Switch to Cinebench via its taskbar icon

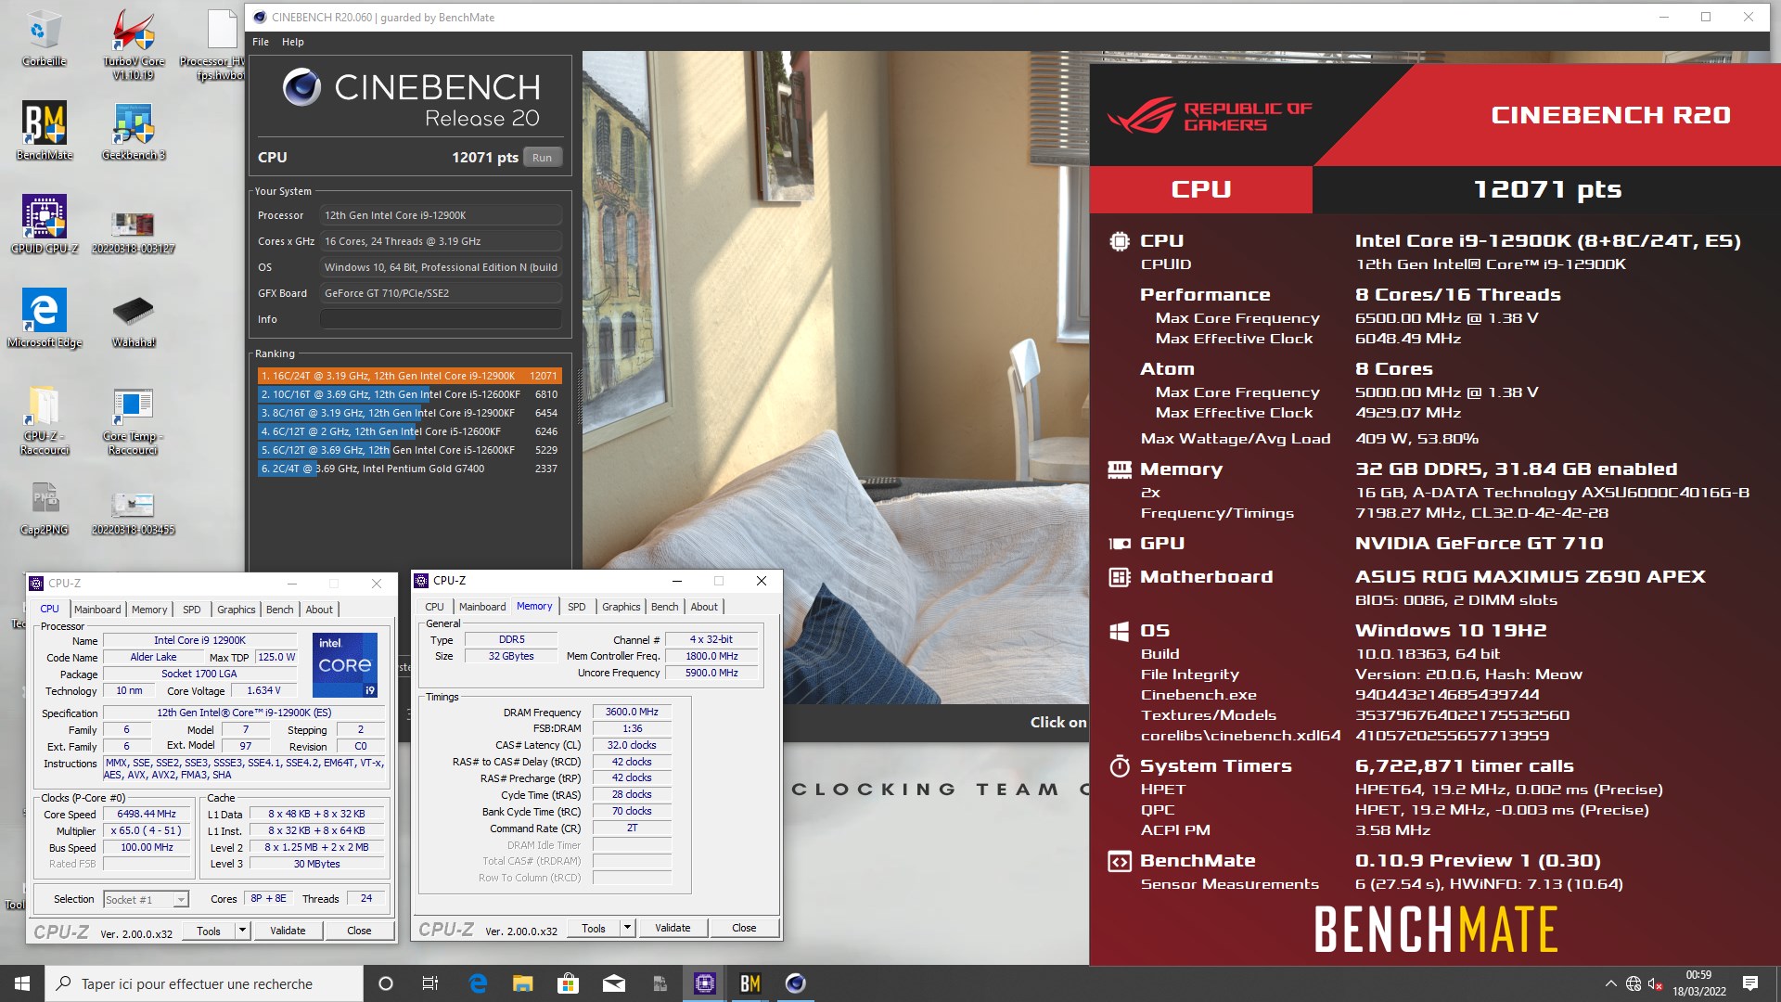(x=796, y=983)
